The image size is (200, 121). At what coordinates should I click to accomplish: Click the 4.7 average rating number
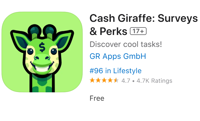[x=126, y=81]
